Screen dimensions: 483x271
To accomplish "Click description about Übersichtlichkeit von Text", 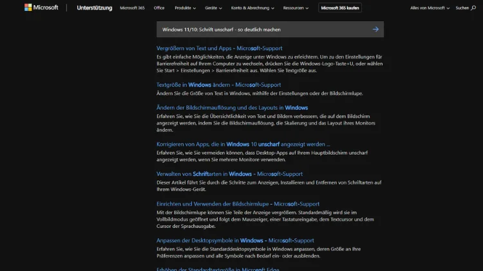I will pos(266,123).
